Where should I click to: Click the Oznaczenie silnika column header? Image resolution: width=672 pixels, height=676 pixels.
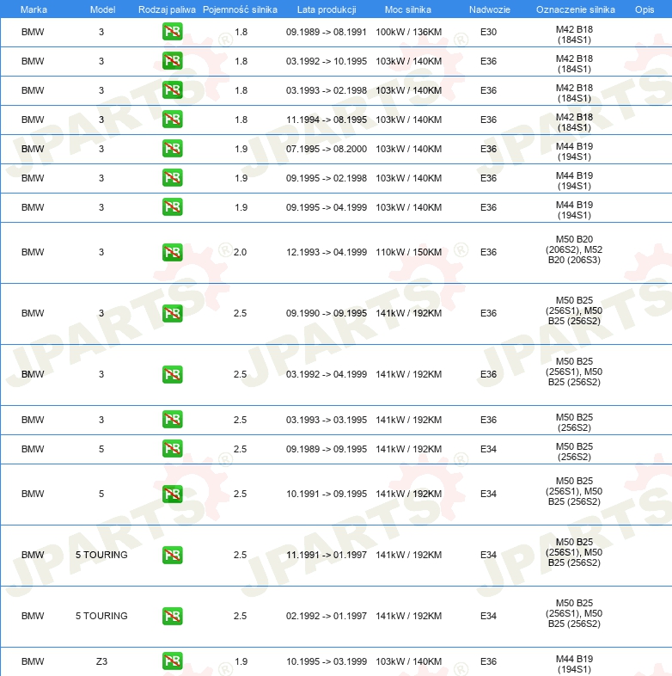576,9
